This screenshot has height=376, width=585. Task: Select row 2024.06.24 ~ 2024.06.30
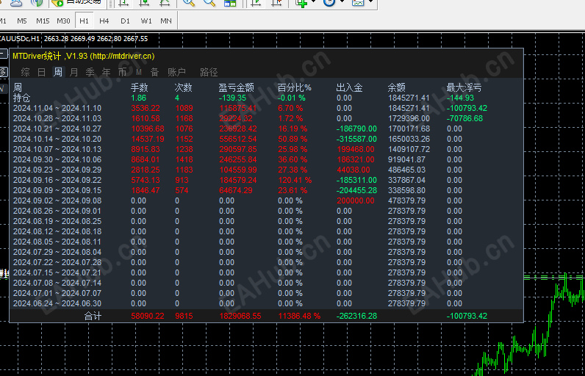click(x=266, y=303)
